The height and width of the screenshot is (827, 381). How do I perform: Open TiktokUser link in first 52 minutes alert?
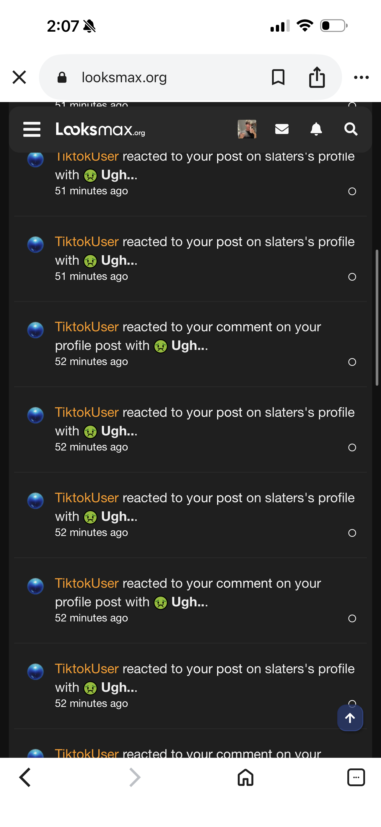click(x=87, y=327)
